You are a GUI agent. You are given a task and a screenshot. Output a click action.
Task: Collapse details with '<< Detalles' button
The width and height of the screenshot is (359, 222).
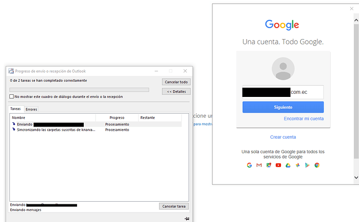[x=176, y=92]
